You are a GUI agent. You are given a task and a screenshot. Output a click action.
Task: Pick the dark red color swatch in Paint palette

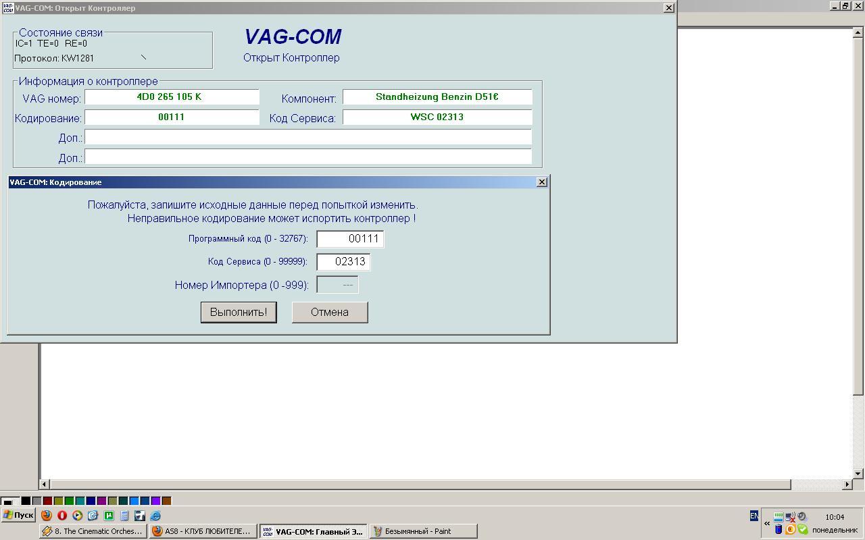[x=47, y=501]
